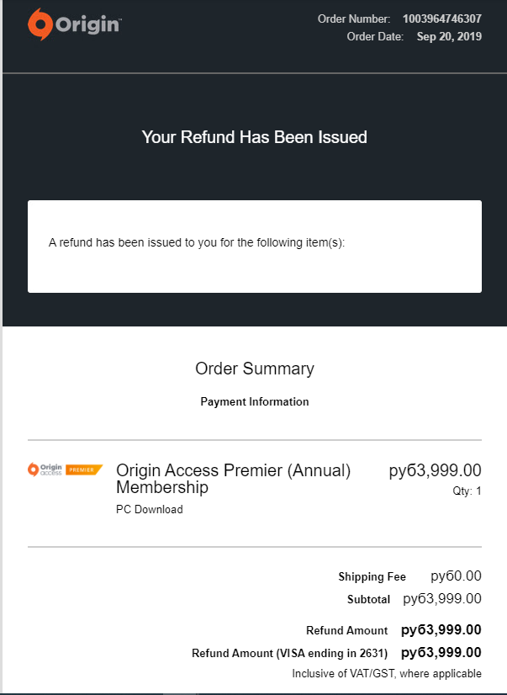This screenshot has height=695, width=507.
Task: Click the PC Download label
Action: point(149,509)
